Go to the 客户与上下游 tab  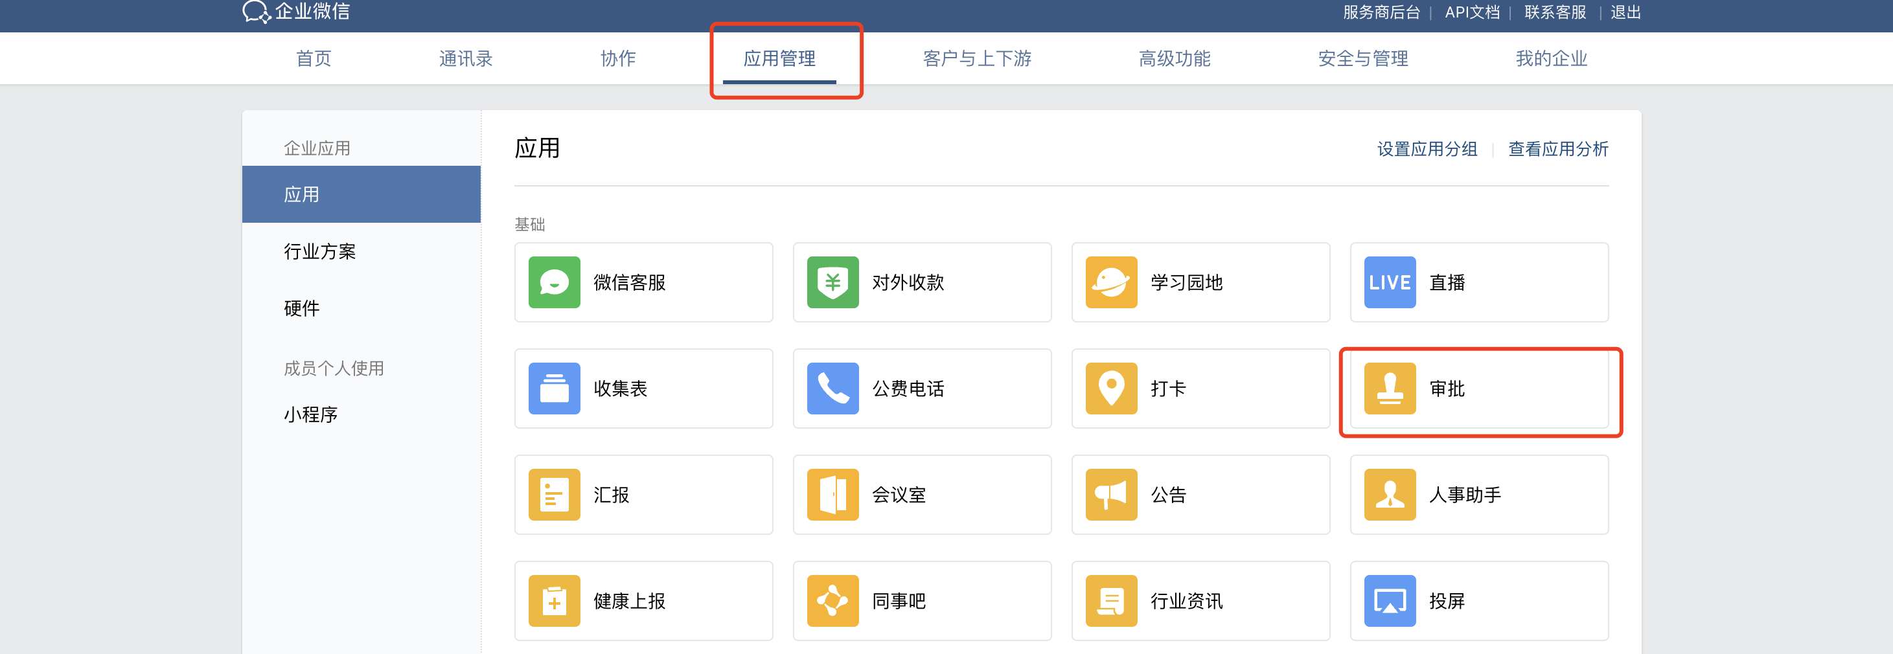[978, 58]
